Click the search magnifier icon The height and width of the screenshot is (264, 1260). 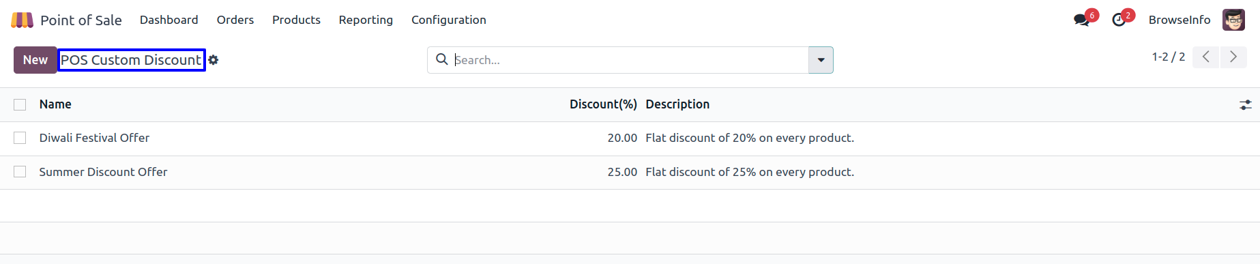[442, 59]
